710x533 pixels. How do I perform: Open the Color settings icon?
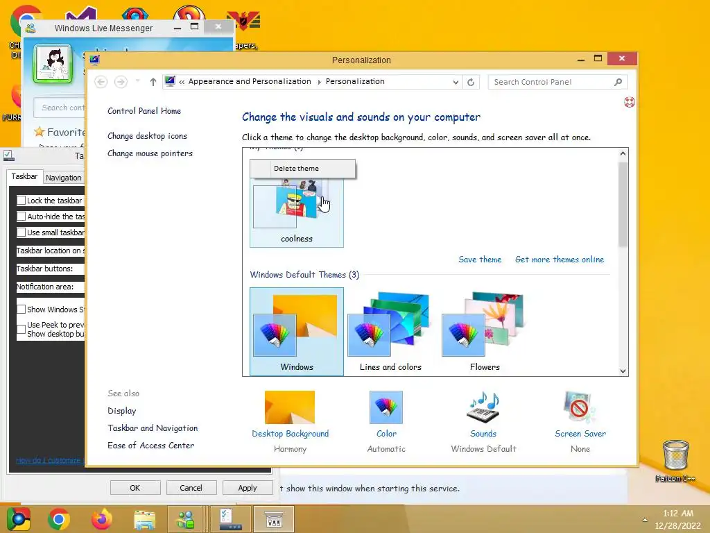pyautogui.click(x=386, y=407)
